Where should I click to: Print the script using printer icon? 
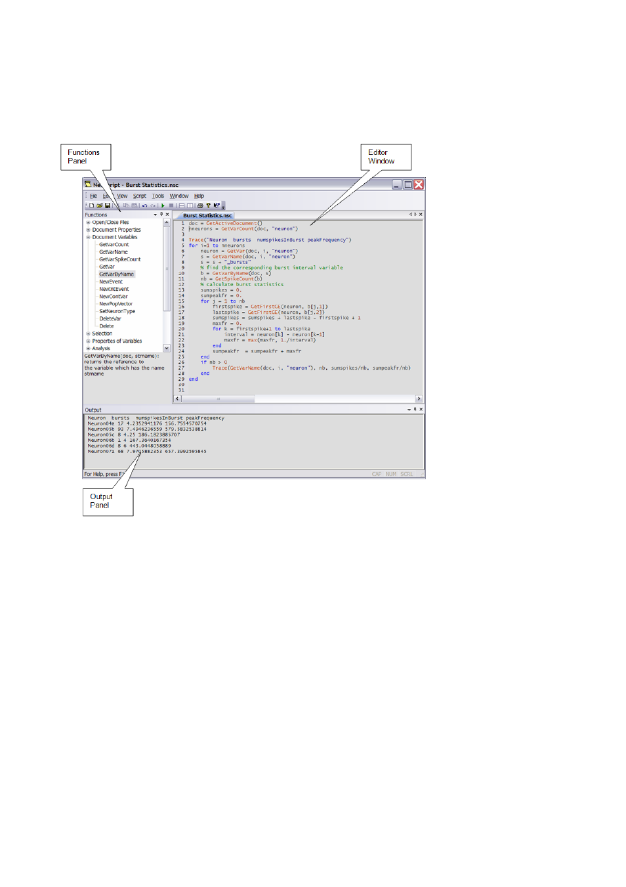200,206
